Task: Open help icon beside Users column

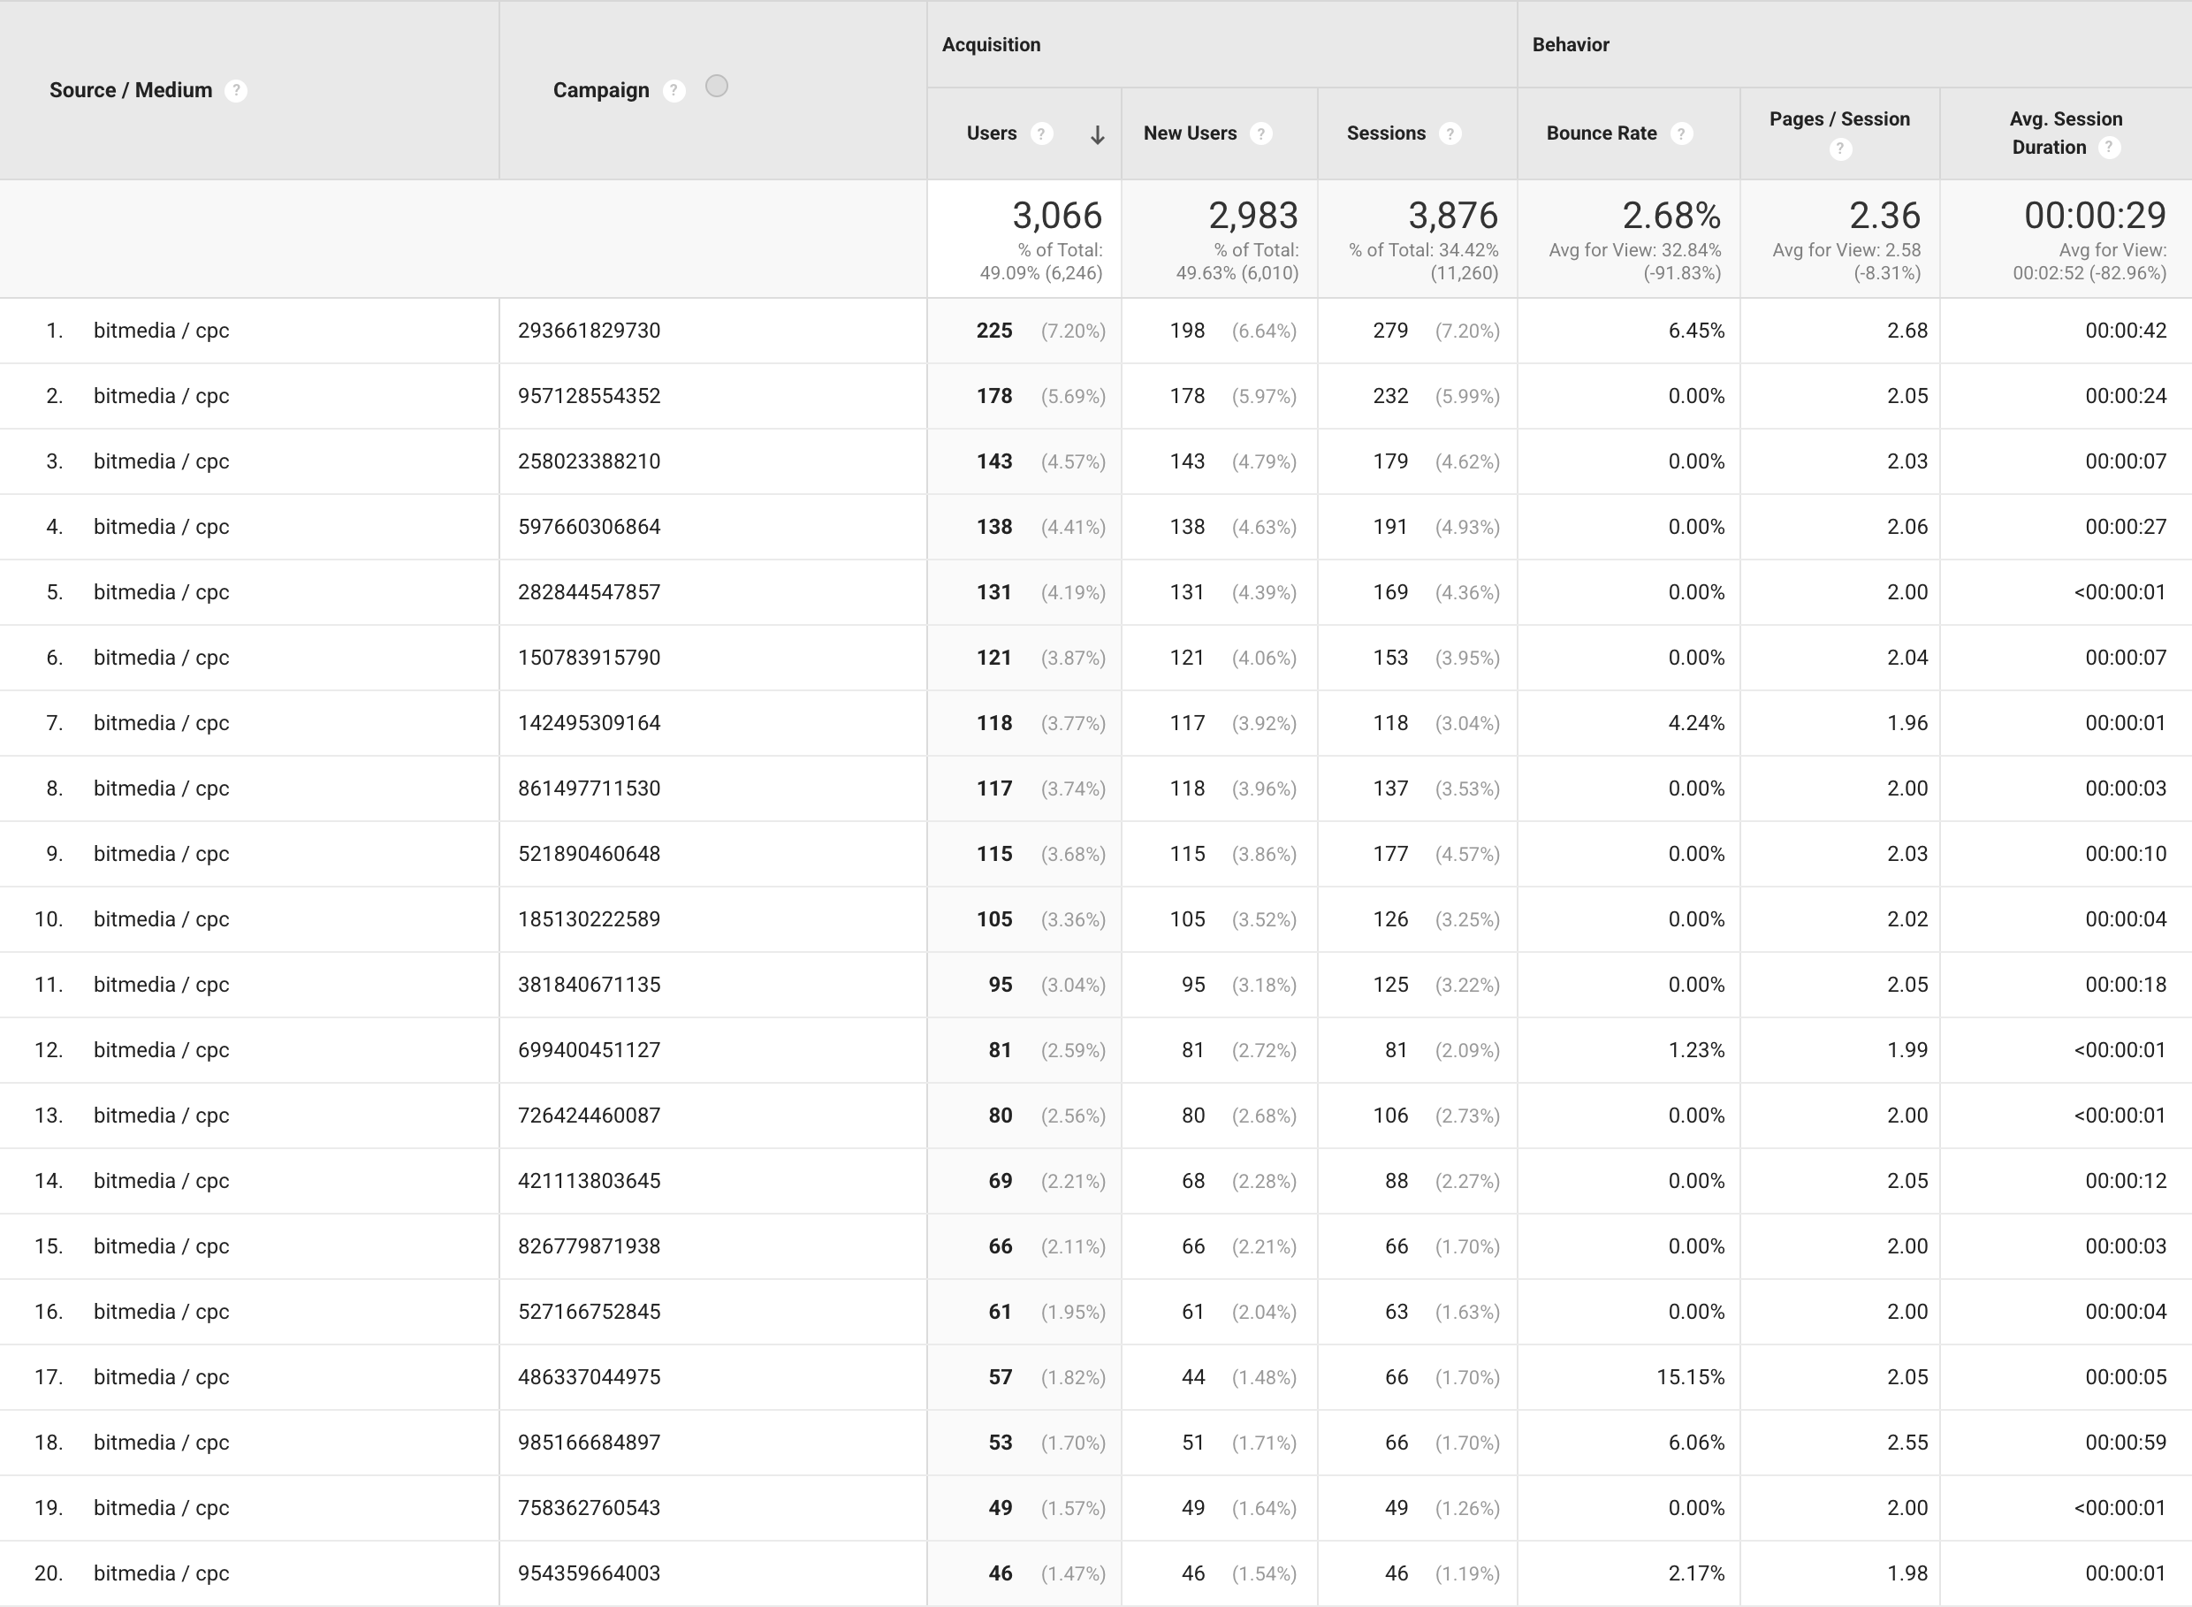Action: click(1041, 133)
